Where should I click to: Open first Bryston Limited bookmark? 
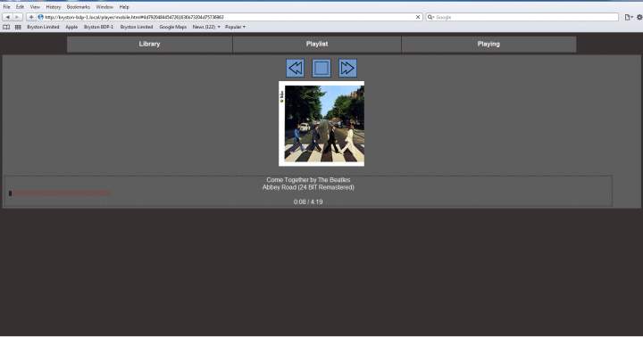(43, 27)
